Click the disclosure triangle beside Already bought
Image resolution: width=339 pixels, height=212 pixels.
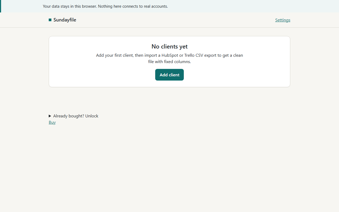coord(50,116)
